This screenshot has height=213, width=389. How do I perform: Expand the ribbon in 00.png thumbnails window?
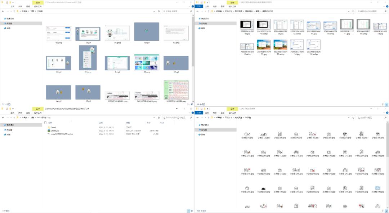click(190, 6)
